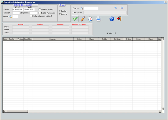
Task: Click the horizontal scrollbar right arrow
Action: click(x=160, y=111)
